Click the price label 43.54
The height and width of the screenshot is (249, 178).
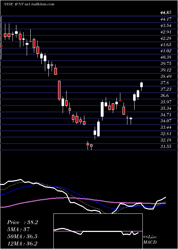[166, 26]
